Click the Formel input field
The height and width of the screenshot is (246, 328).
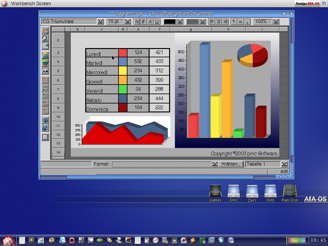coord(161,164)
